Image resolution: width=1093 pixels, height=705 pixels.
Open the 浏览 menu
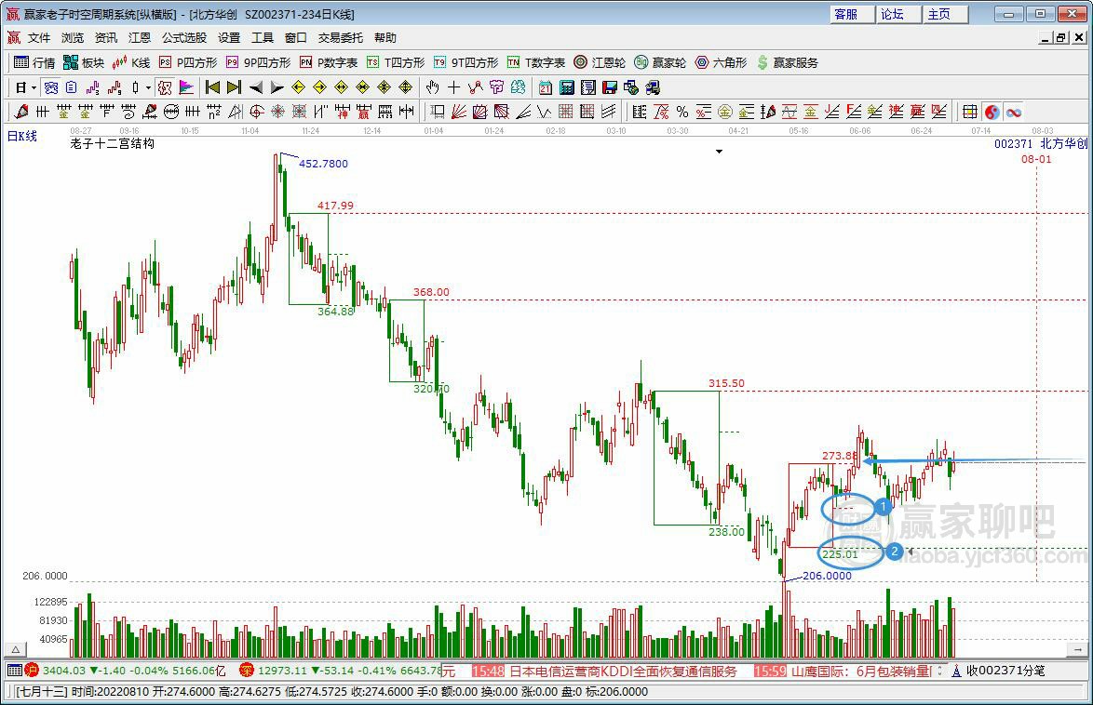pos(73,37)
